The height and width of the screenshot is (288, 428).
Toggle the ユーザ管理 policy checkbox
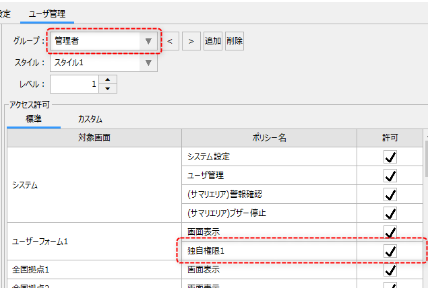coord(390,176)
